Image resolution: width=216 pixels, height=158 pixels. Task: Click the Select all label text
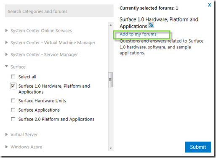tap(27, 77)
